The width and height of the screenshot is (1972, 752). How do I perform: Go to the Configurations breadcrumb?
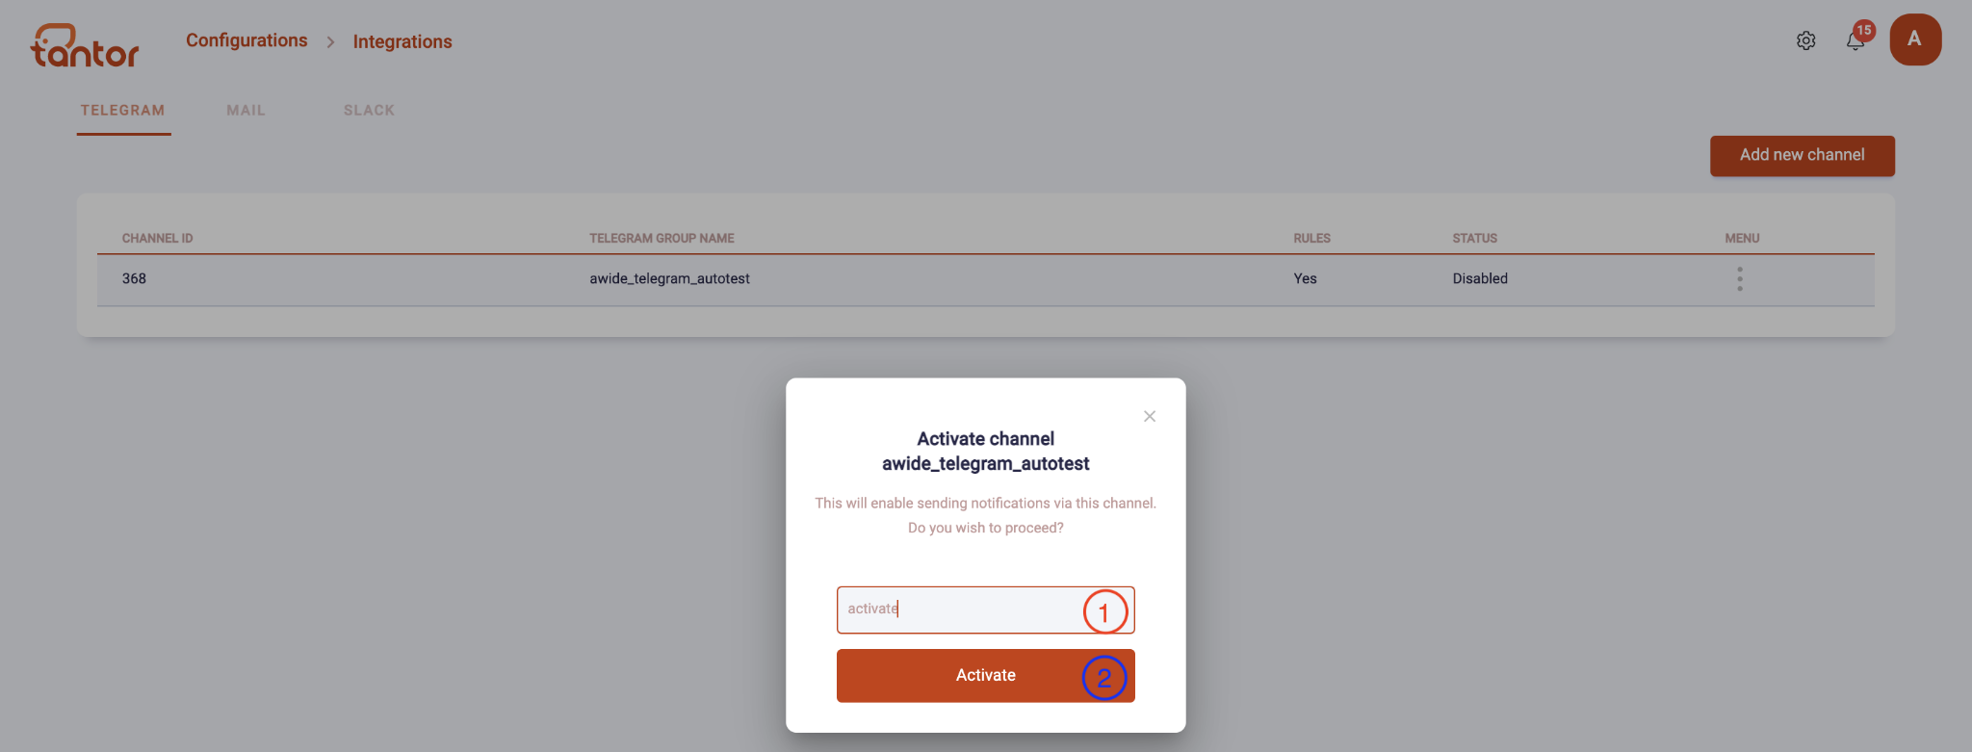tap(246, 40)
